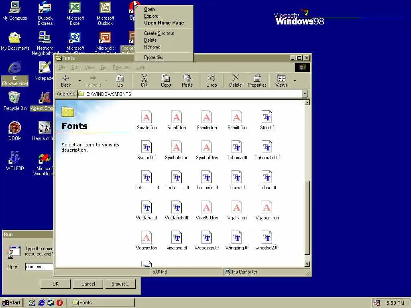The image size is (411, 308).
Task: Open Views dropdown arrow
Action: coord(295,81)
